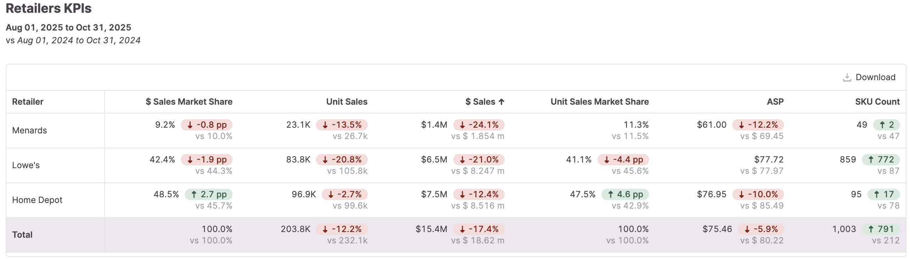Image resolution: width=910 pixels, height=259 pixels.
Task: Sort the table by Unit Sales column
Action: (x=346, y=101)
